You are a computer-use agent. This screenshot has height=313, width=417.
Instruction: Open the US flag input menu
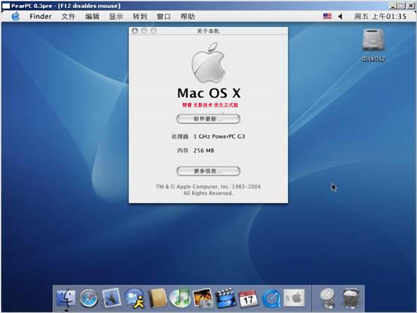coord(327,16)
